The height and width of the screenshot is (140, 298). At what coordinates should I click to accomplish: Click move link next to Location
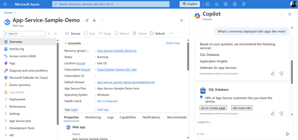[x=81, y=63]
